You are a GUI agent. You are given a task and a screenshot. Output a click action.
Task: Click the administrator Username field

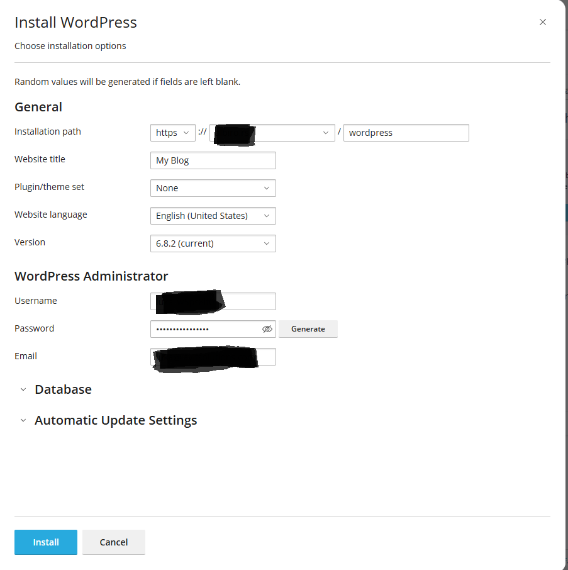pos(213,301)
